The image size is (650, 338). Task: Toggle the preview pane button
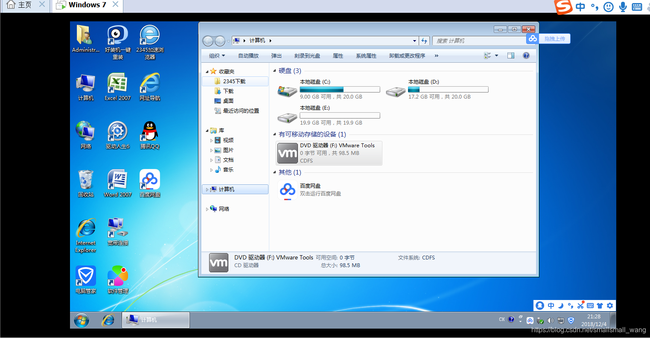click(x=511, y=55)
